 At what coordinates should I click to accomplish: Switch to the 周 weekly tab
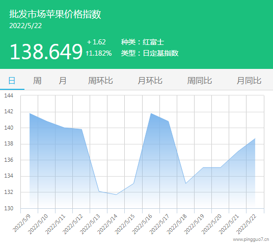click(x=37, y=81)
